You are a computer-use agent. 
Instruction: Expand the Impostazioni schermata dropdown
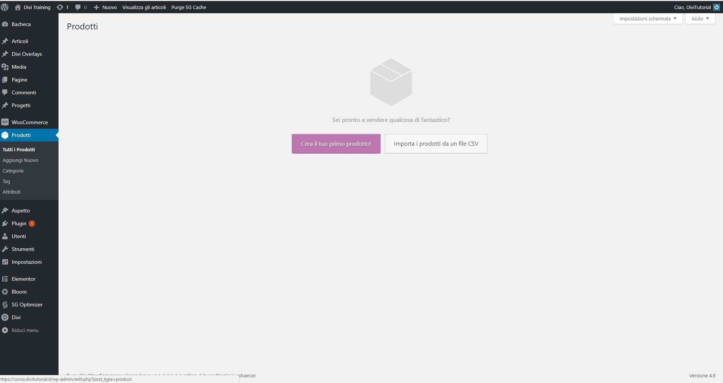[x=648, y=18]
